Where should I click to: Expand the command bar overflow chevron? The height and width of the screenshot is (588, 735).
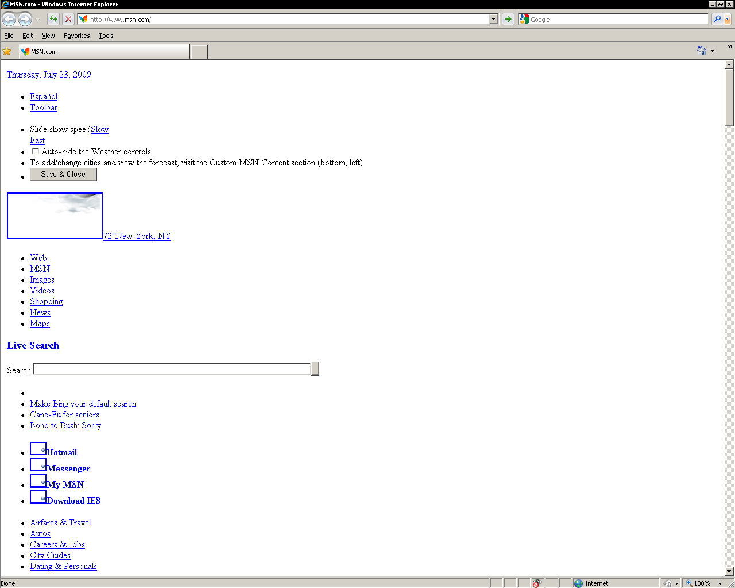(x=730, y=47)
